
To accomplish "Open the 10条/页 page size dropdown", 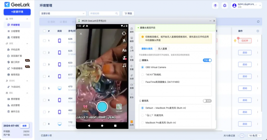I will pyautogui.click(x=254, y=136).
